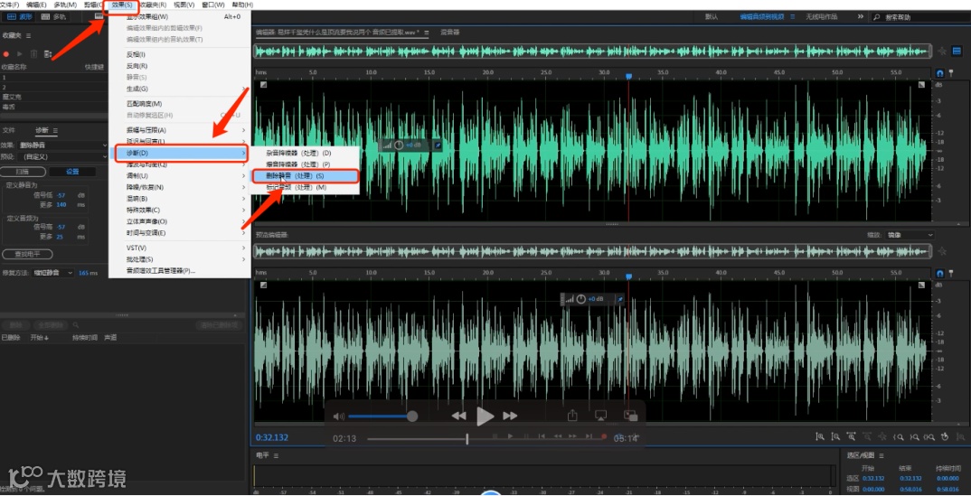Viewport: 971px width, 496px height.
Task: Open the 缩放 镜像 dropdown in preview editor
Action: [x=910, y=235]
